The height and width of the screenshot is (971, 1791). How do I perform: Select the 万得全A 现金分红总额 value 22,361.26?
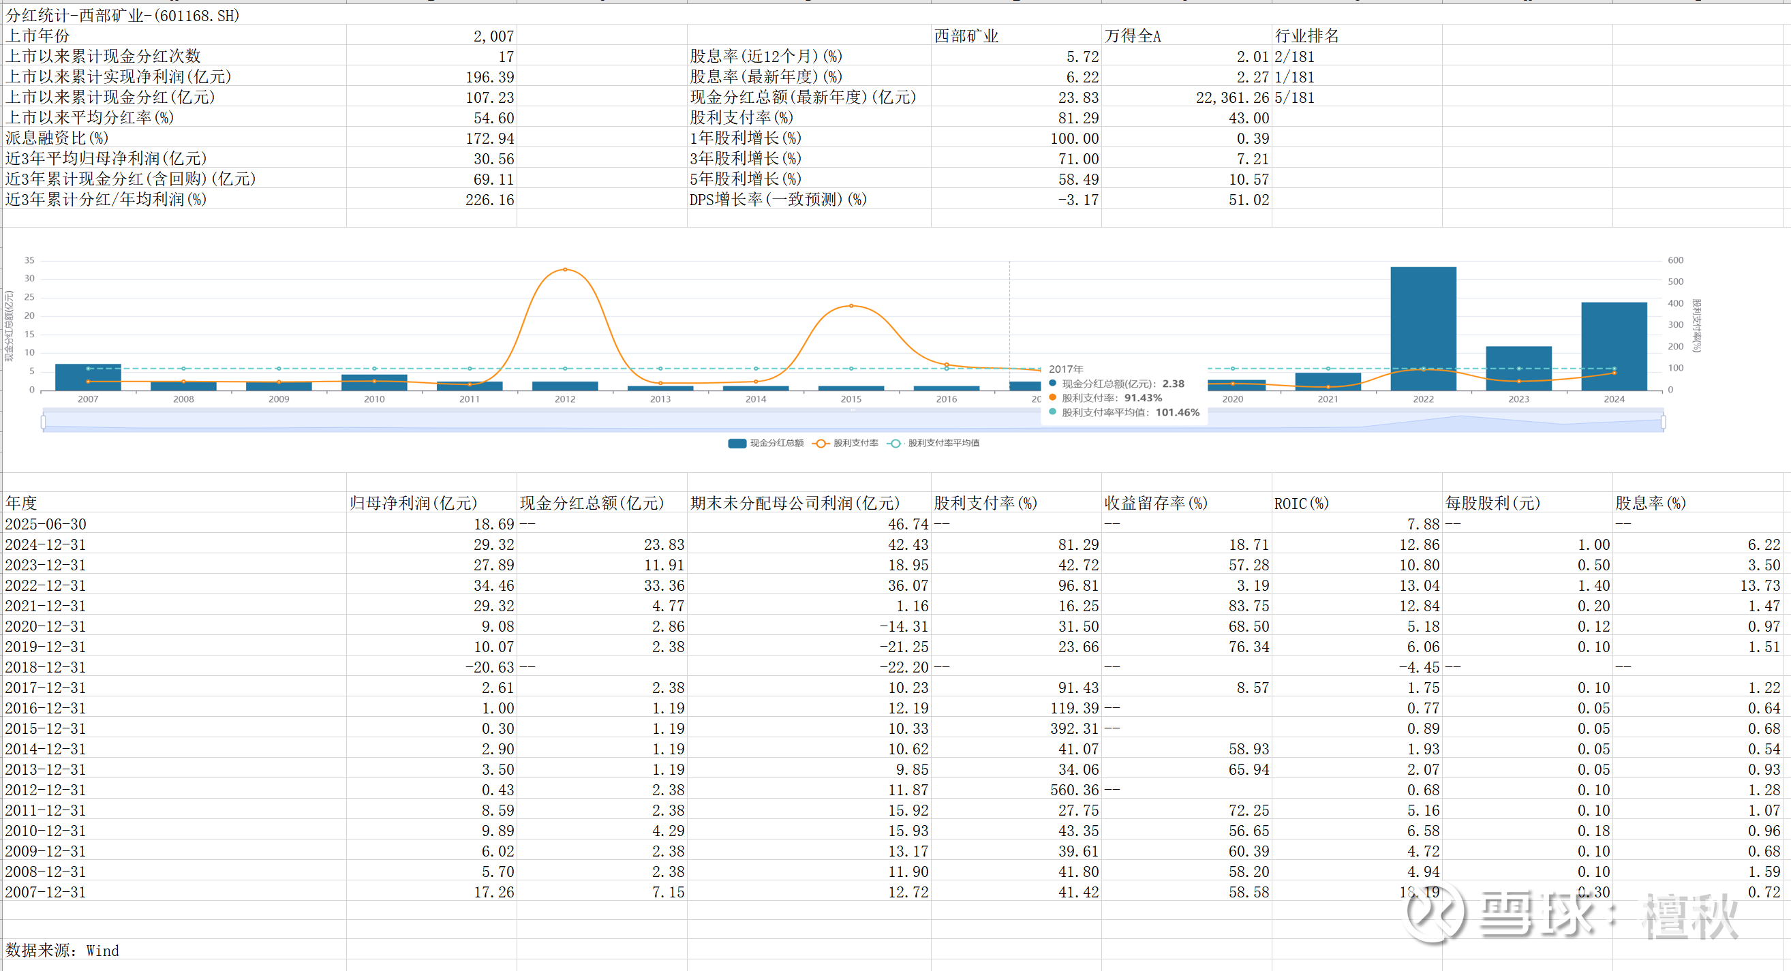[x=1186, y=97]
